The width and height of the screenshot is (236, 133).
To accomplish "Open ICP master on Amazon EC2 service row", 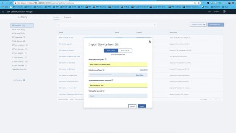I will [x=68, y=88].
